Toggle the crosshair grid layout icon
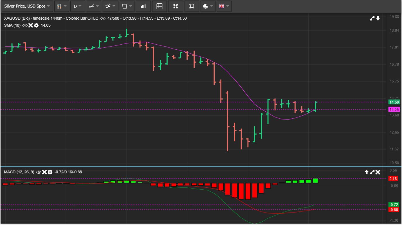402x225 pixels. tap(160, 6)
